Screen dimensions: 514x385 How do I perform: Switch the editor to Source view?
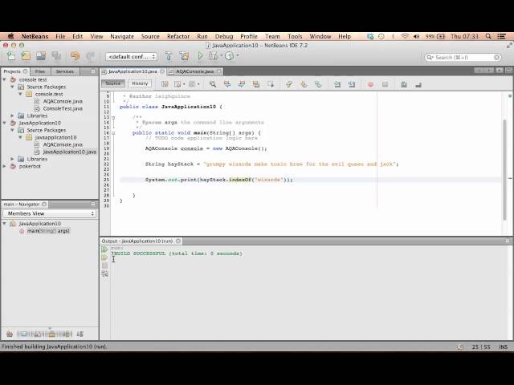(x=113, y=83)
